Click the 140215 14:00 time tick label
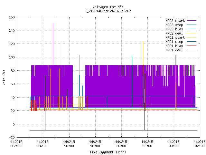 pos(42,144)
